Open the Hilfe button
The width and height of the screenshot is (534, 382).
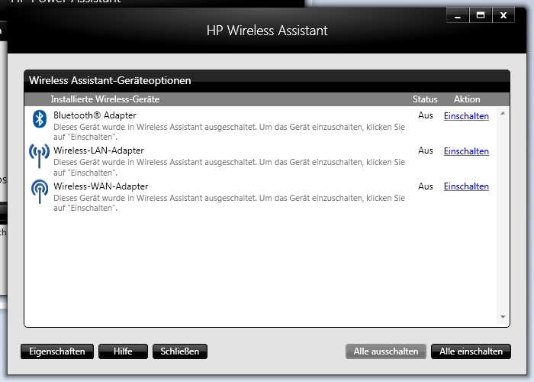(x=123, y=351)
